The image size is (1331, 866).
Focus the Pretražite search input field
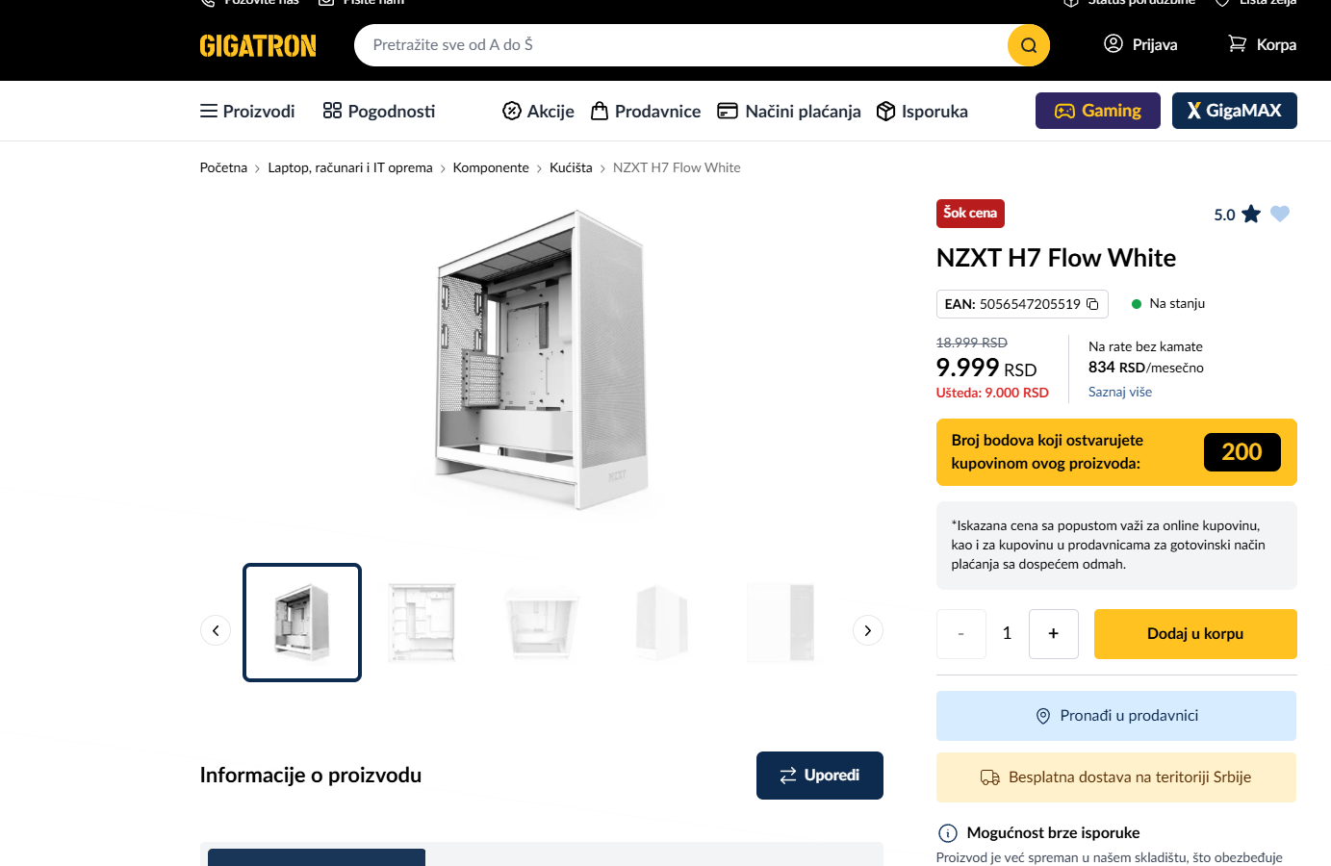[680, 45]
